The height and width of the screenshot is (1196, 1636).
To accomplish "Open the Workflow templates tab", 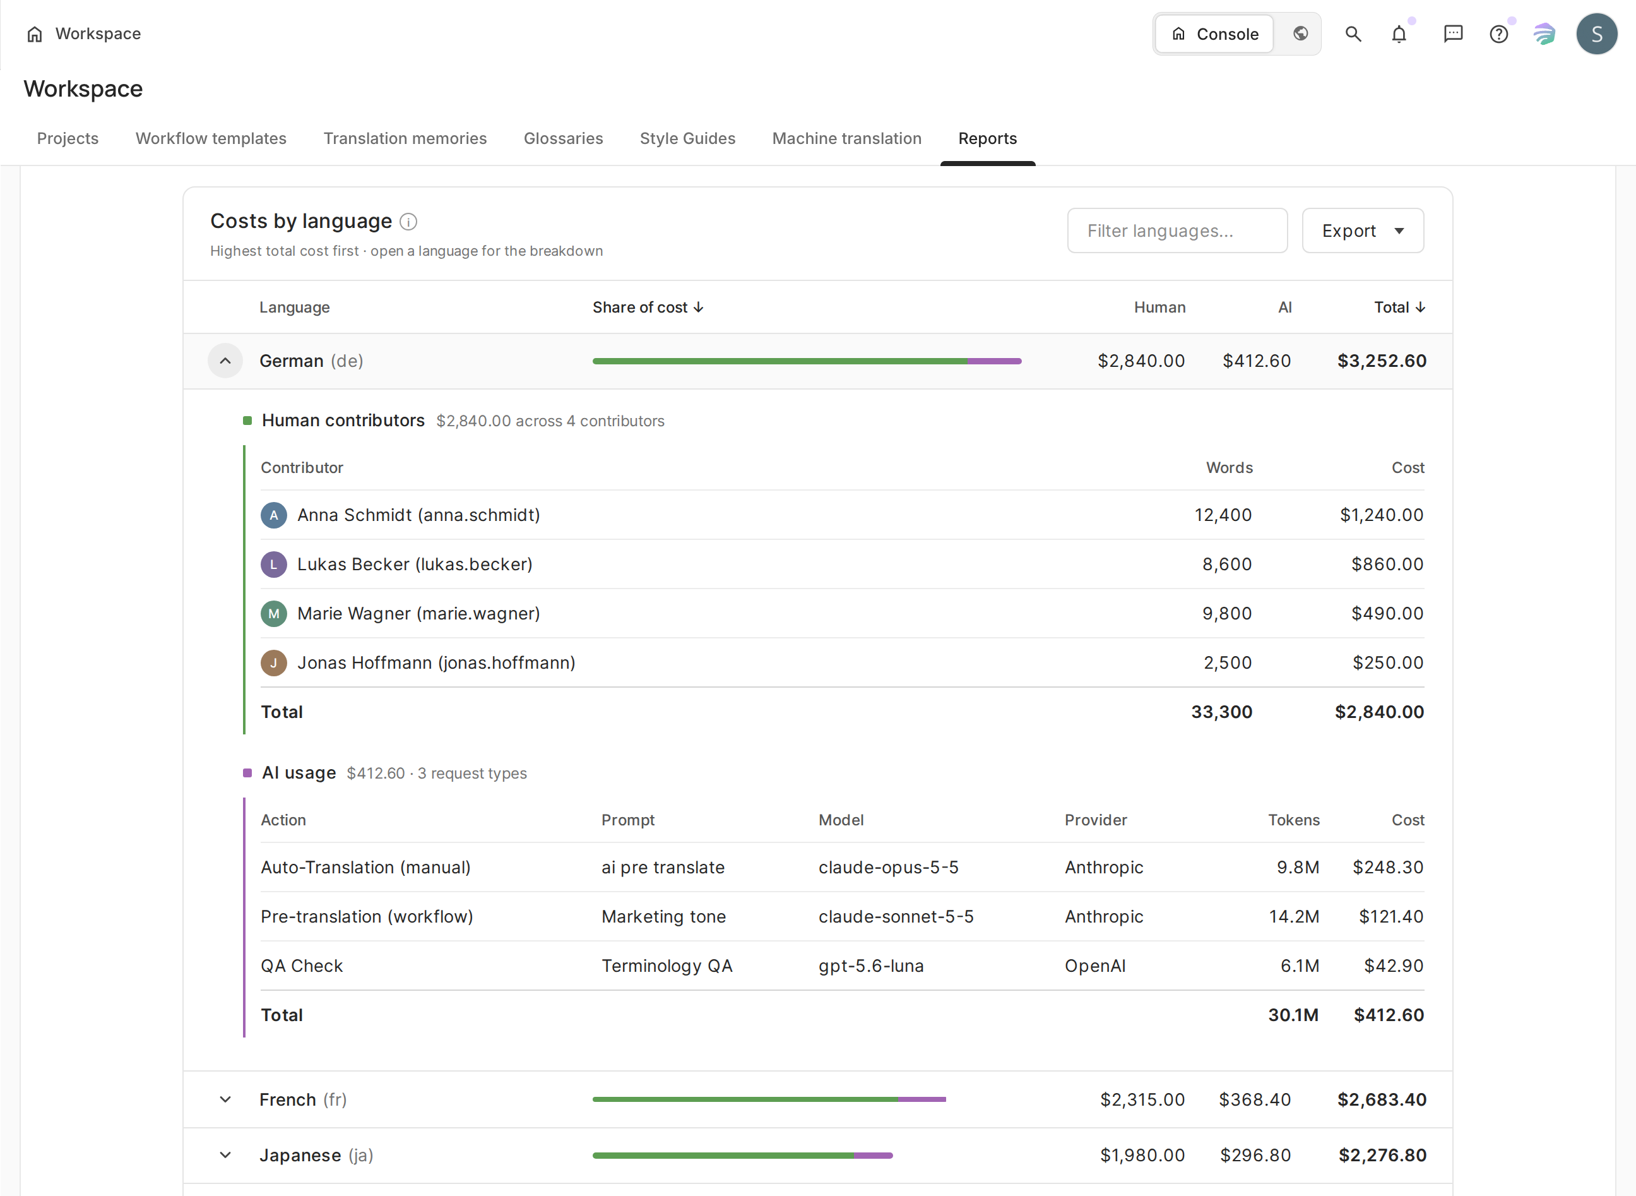I will [211, 138].
